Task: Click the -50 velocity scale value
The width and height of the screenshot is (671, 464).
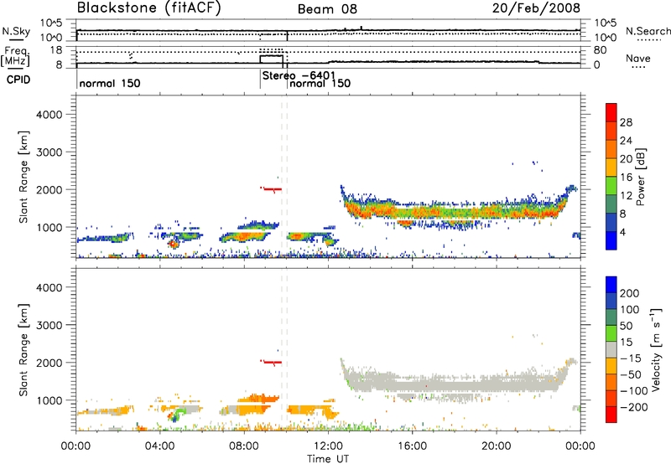Action: 631,374
